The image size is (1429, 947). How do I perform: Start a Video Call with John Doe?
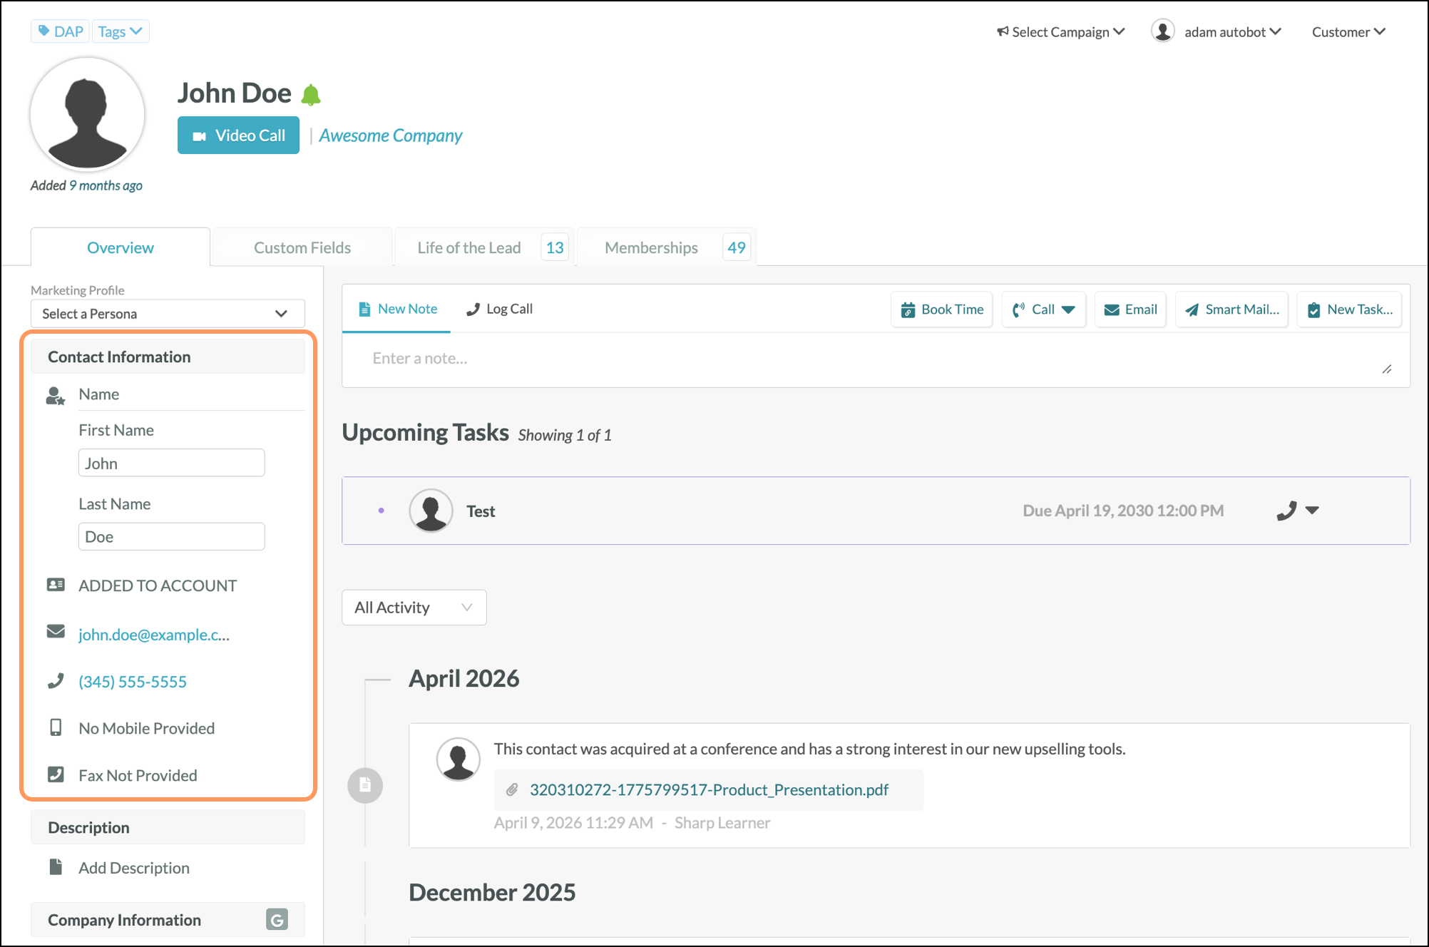pyautogui.click(x=238, y=135)
